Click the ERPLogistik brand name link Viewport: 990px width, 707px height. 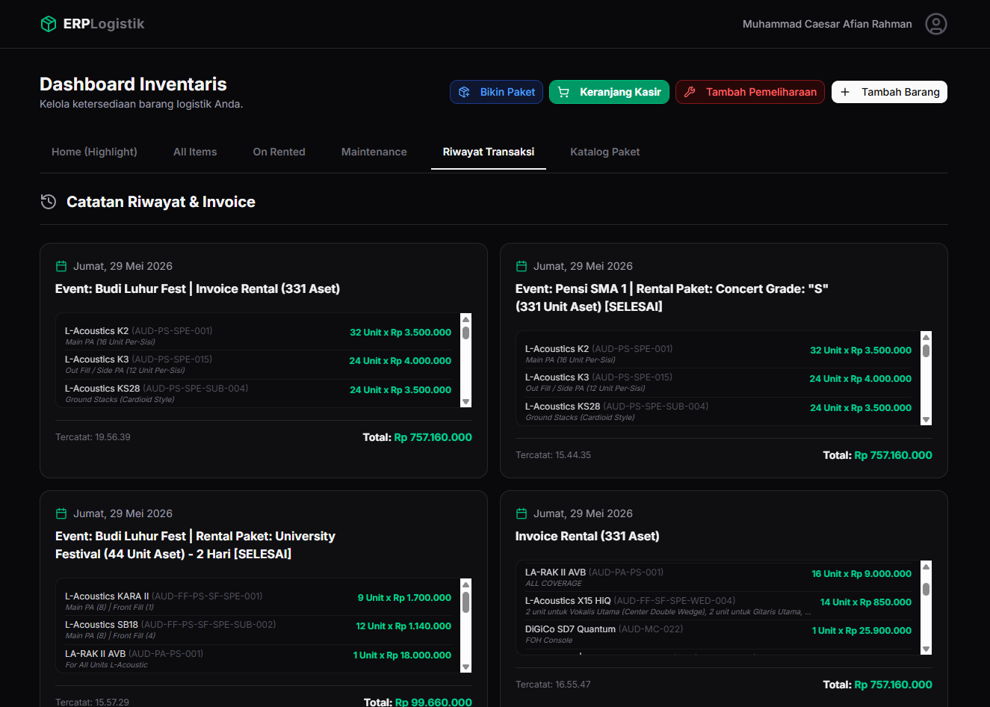coord(104,24)
